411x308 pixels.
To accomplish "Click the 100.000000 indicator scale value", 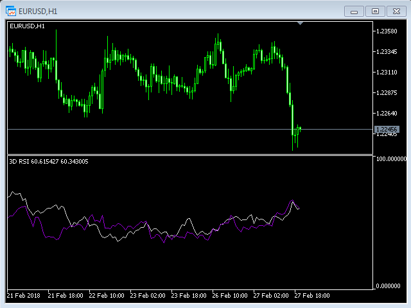I will point(391,158).
